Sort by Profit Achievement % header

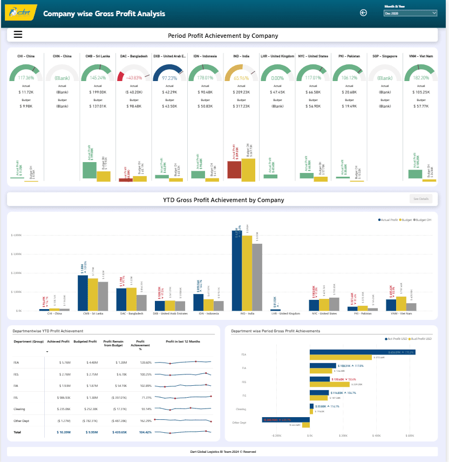(x=140, y=345)
